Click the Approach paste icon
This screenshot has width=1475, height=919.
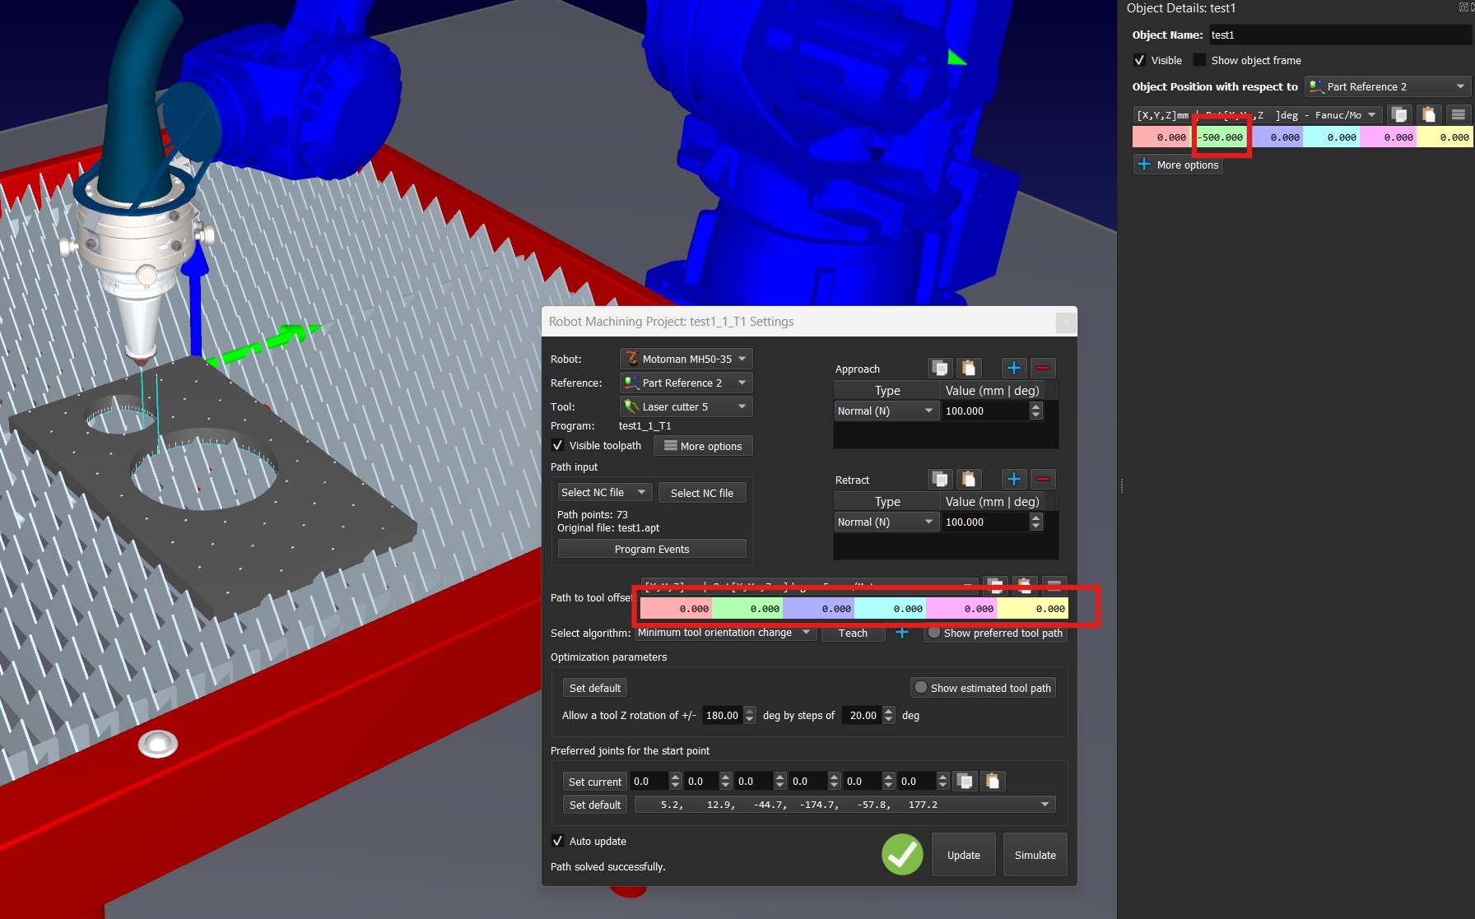pyautogui.click(x=969, y=368)
